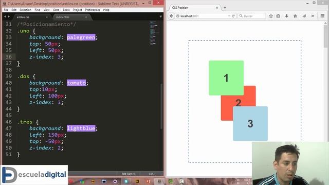Click the lightblue color value
Viewport: 329px width, 185px height.
click(x=81, y=128)
